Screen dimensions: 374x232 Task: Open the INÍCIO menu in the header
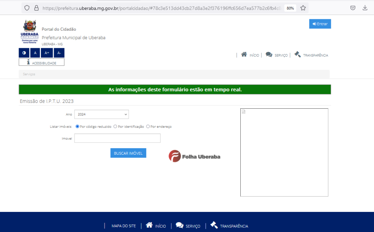tap(250, 55)
